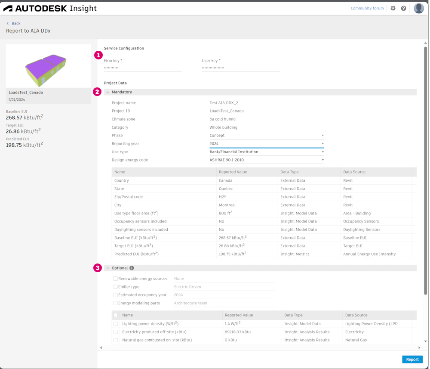Viewport: 430px width, 369px height.
Task: Click the Back arrow icon
Action: click(8, 23)
